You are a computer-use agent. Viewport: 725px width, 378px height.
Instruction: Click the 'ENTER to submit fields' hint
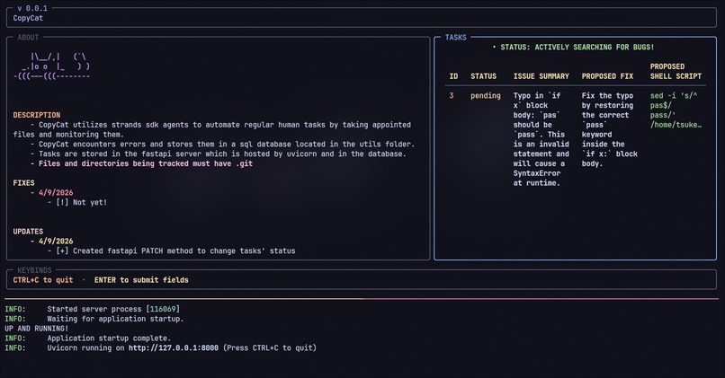pos(141,280)
